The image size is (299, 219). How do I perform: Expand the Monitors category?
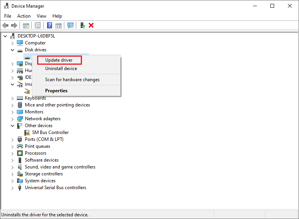pos(12,112)
